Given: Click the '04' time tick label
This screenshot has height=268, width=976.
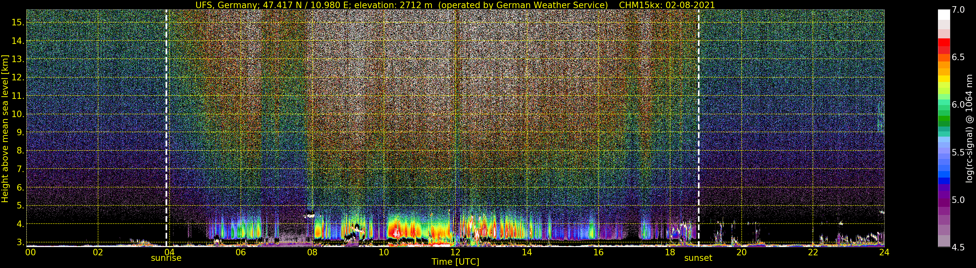Looking at the screenshot, I should [169, 252].
